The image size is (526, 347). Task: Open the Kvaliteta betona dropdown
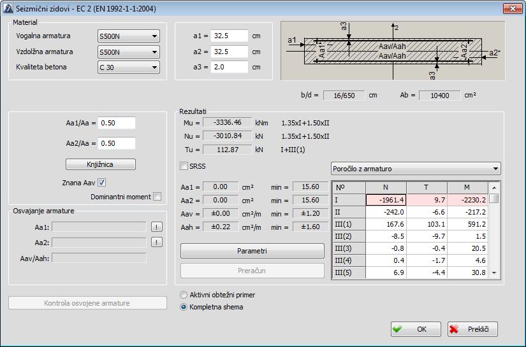pyautogui.click(x=129, y=67)
